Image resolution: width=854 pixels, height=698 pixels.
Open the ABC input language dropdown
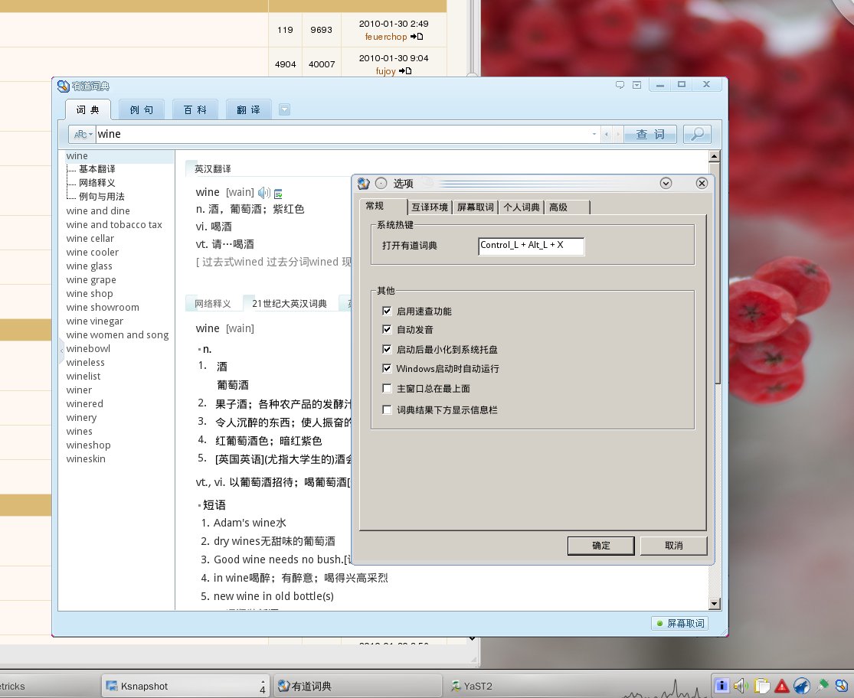pyautogui.click(x=82, y=134)
